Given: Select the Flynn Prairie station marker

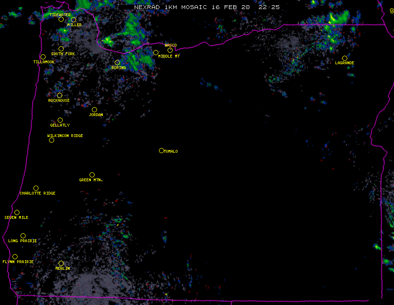Looking at the screenshot, I should 15,256.
